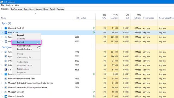
Task: Click the Apps (4) group heading
Action: click(6, 23)
